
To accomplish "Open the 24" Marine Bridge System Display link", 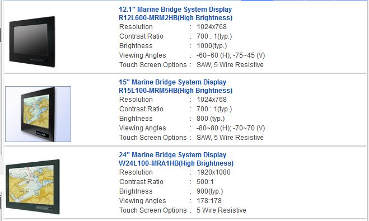I will point(172,154).
